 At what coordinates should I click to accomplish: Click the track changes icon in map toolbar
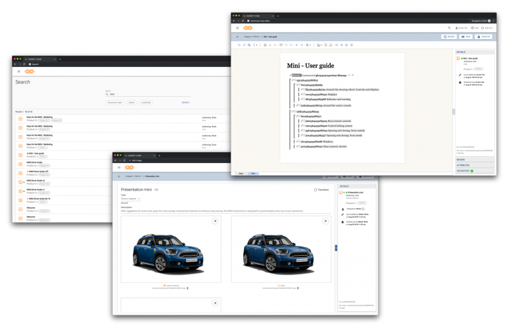click(265, 45)
